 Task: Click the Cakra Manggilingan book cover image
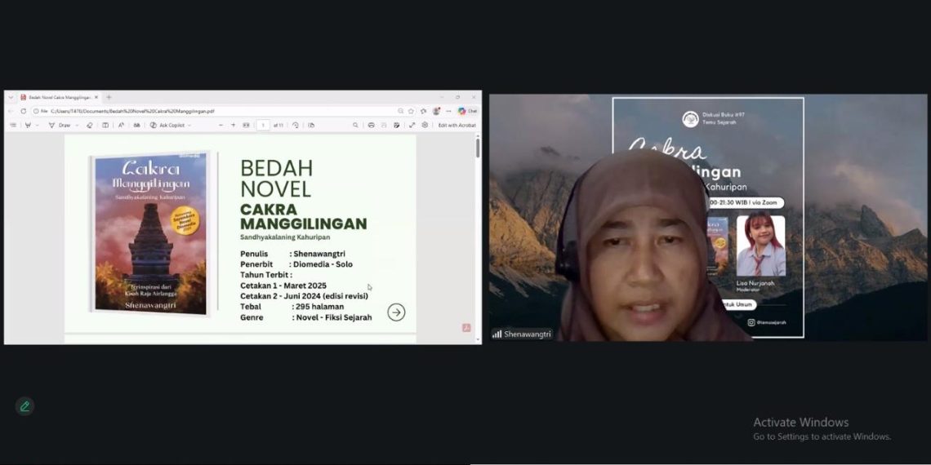click(151, 233)
